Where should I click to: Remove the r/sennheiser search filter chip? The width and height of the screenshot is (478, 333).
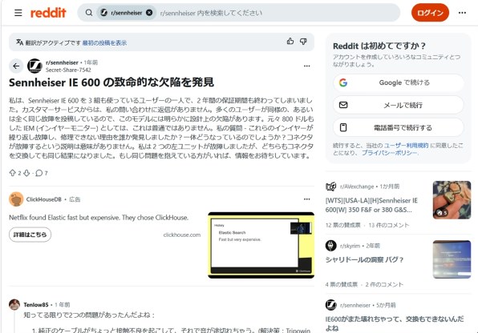(149, 13)
